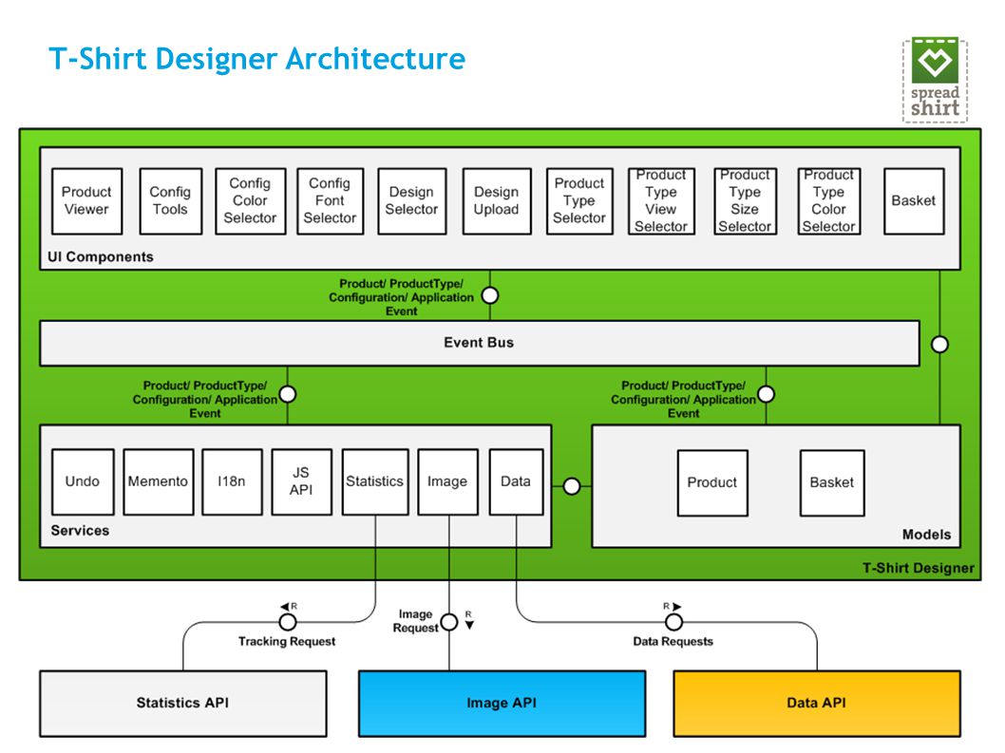The image size is (1005, 753).
Task: Click the connector circle between Services and Models
Action: pos(572,486)
